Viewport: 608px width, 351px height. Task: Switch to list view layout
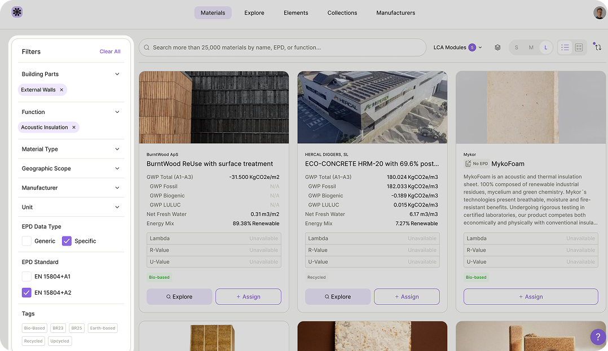565,47
